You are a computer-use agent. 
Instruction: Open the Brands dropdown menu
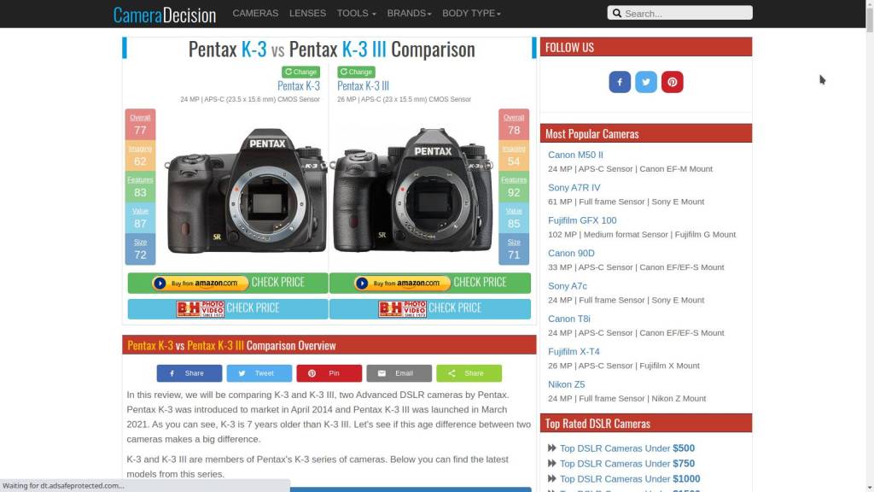click(x=409, y=14)
